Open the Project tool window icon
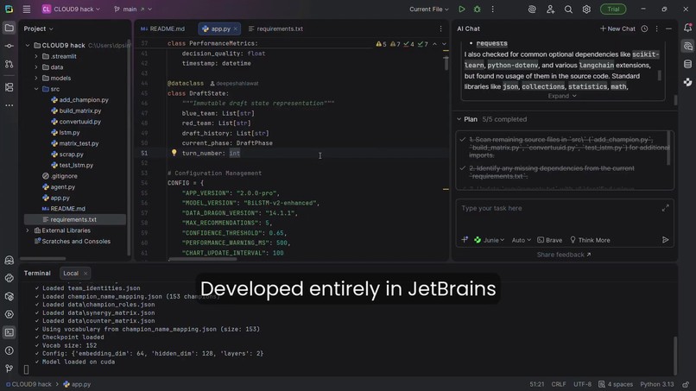This screenshot has height=391, width=696. tap(9, 28)
